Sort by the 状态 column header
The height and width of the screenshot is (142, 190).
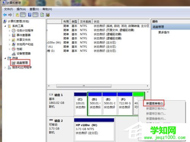tap(121, 22)
